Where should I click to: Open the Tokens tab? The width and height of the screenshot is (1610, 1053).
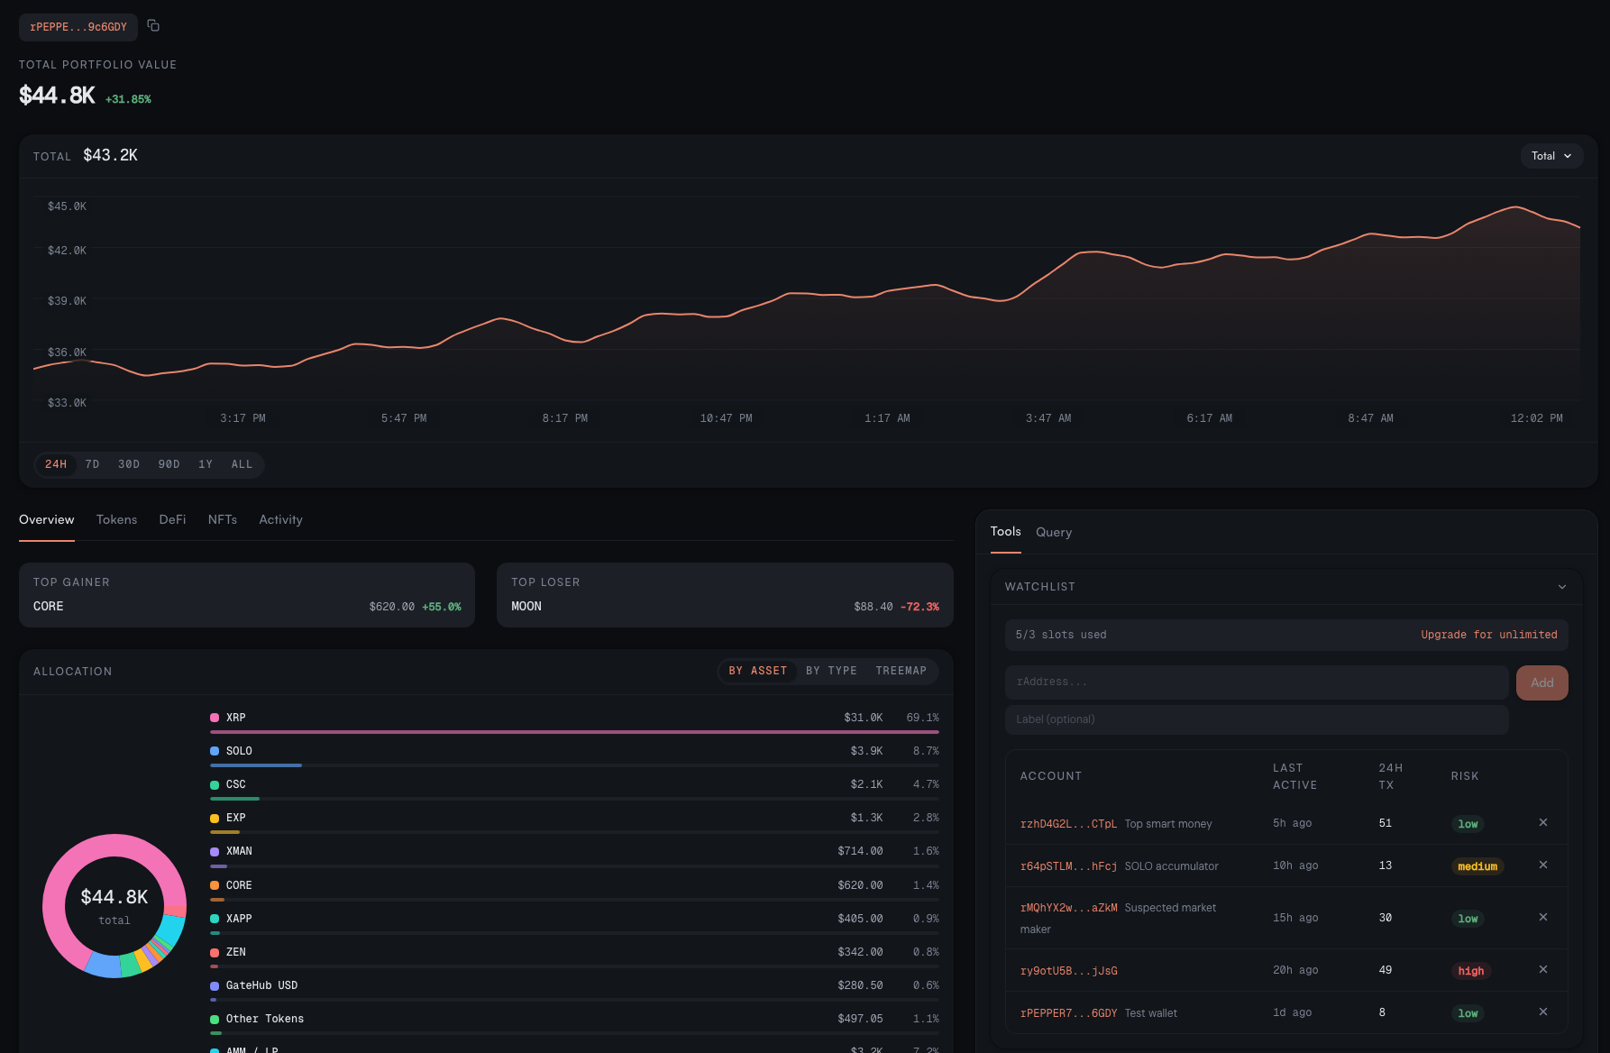pyautogui.click(x=117, y=520)
